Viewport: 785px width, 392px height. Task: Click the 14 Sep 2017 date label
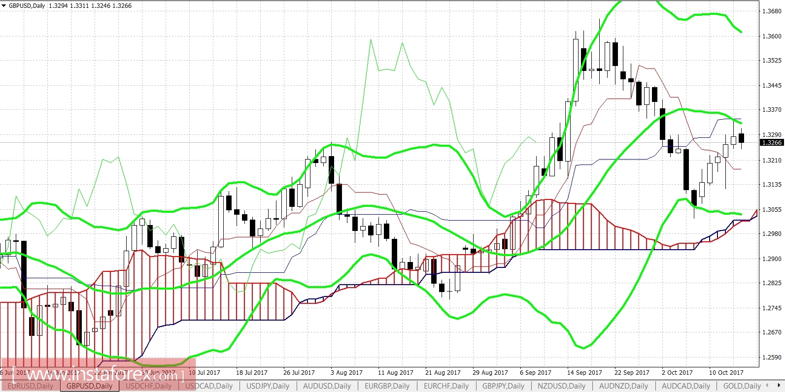pyautogui.click(x=585, y=373)
